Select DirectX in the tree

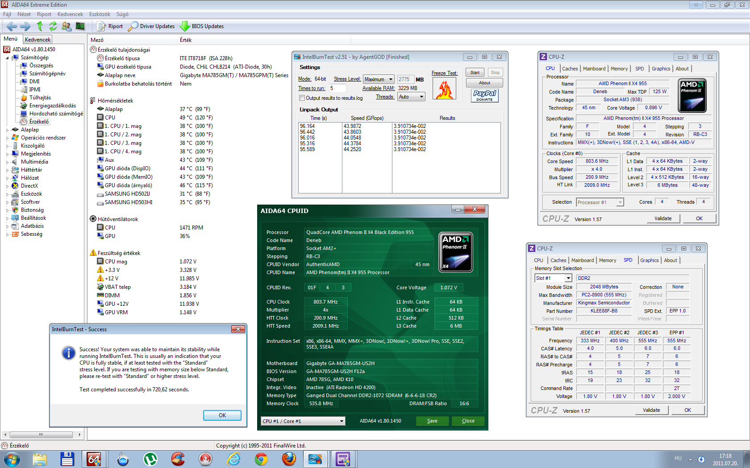[x=29, y=186]
